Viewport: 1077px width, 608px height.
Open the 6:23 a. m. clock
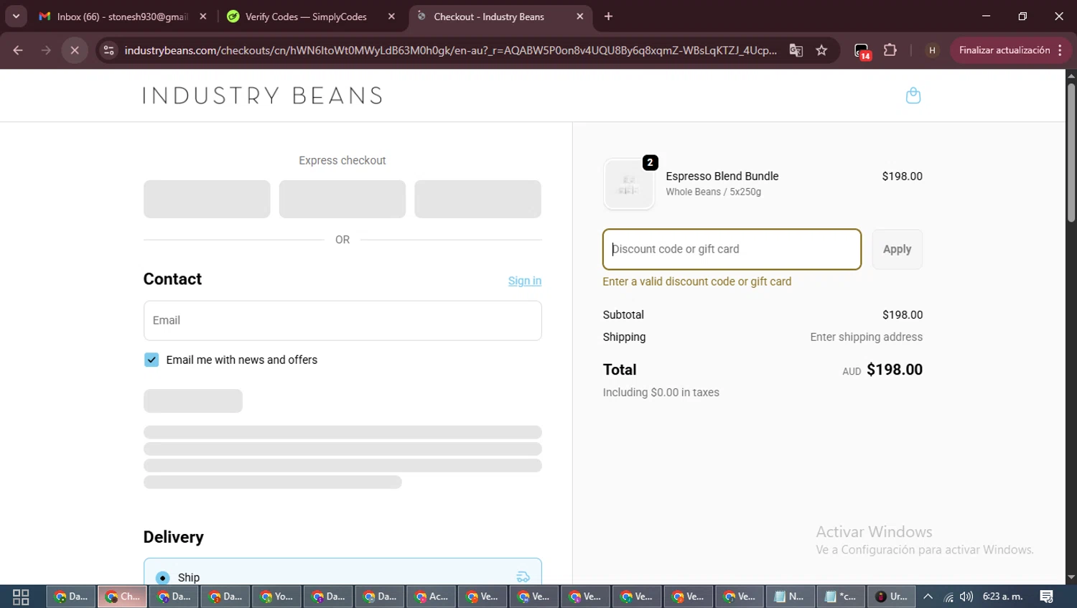[x=1003, y=597]
